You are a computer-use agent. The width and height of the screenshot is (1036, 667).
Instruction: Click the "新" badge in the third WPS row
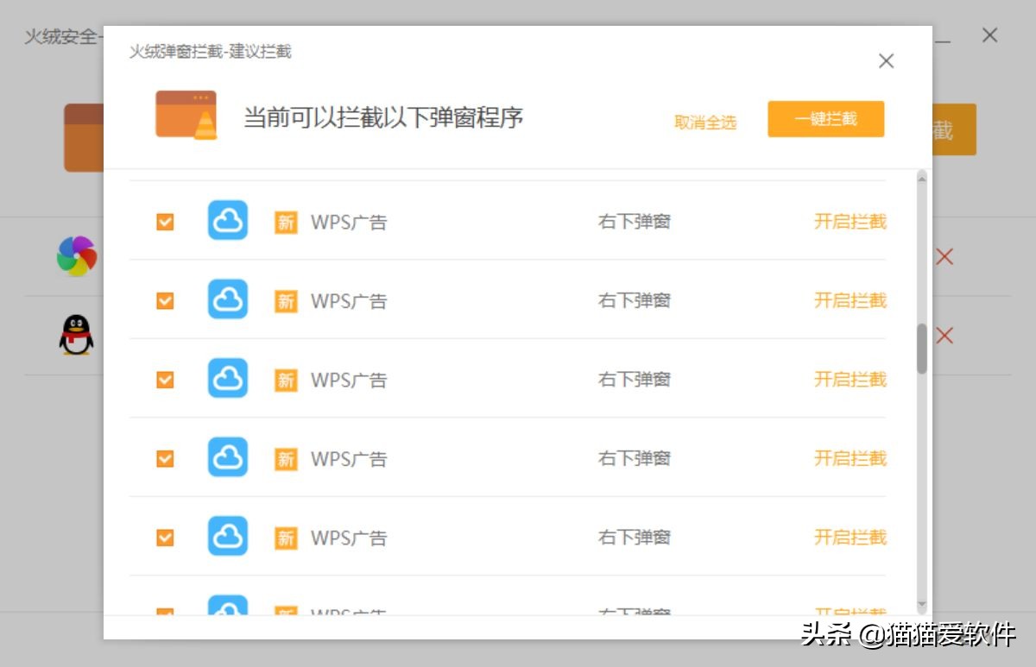click(x=285, y=379)
